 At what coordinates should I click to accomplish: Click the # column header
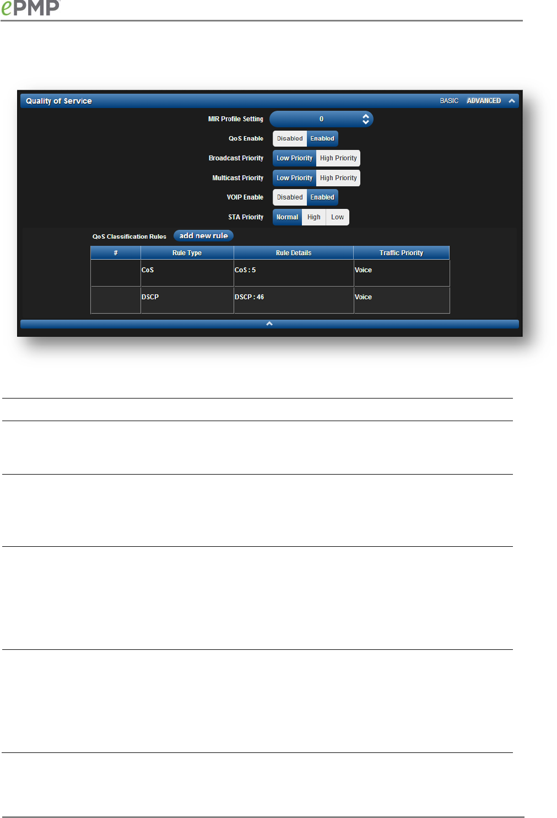(116, 253)
